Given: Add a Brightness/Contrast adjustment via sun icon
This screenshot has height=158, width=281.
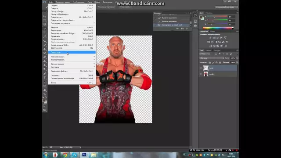Looking at the screenshot, I should click(x=210, y=38).
